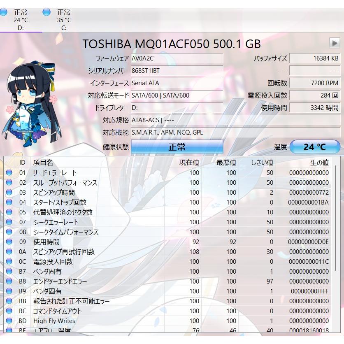The height and width of the screenshot is (344, 344).
Task: Click the buffer size value 16384 KB
Action: point(315,58)
